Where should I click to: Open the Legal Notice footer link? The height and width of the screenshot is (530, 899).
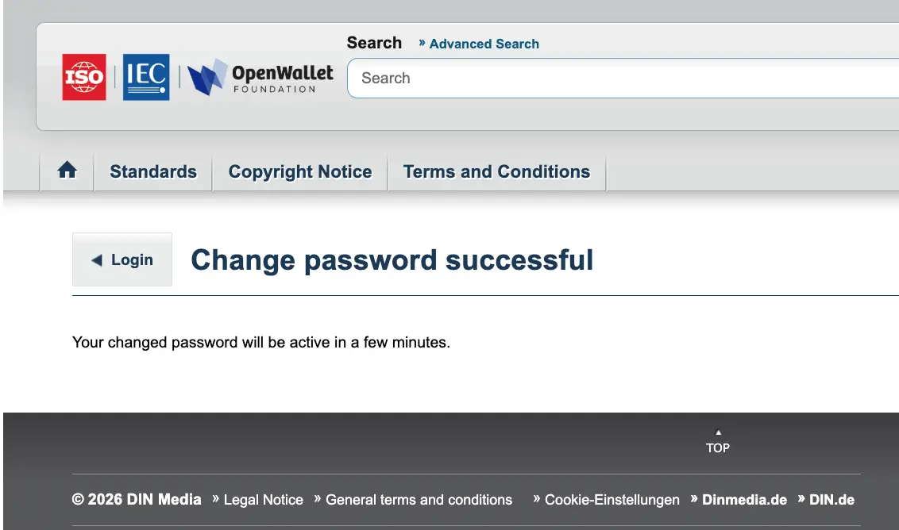tap(263, 500)
